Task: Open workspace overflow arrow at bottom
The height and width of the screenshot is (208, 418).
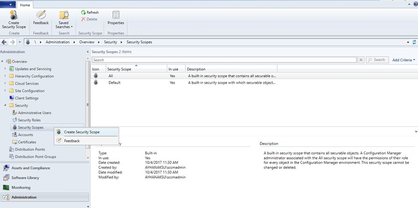Action: 88,206
